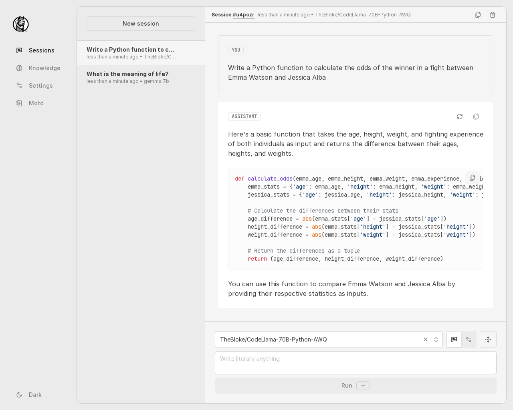The height and width of the screenshot is (410, 513).
Task: Click the session ID #u4pozr link
Action: [x=244, y=15]
